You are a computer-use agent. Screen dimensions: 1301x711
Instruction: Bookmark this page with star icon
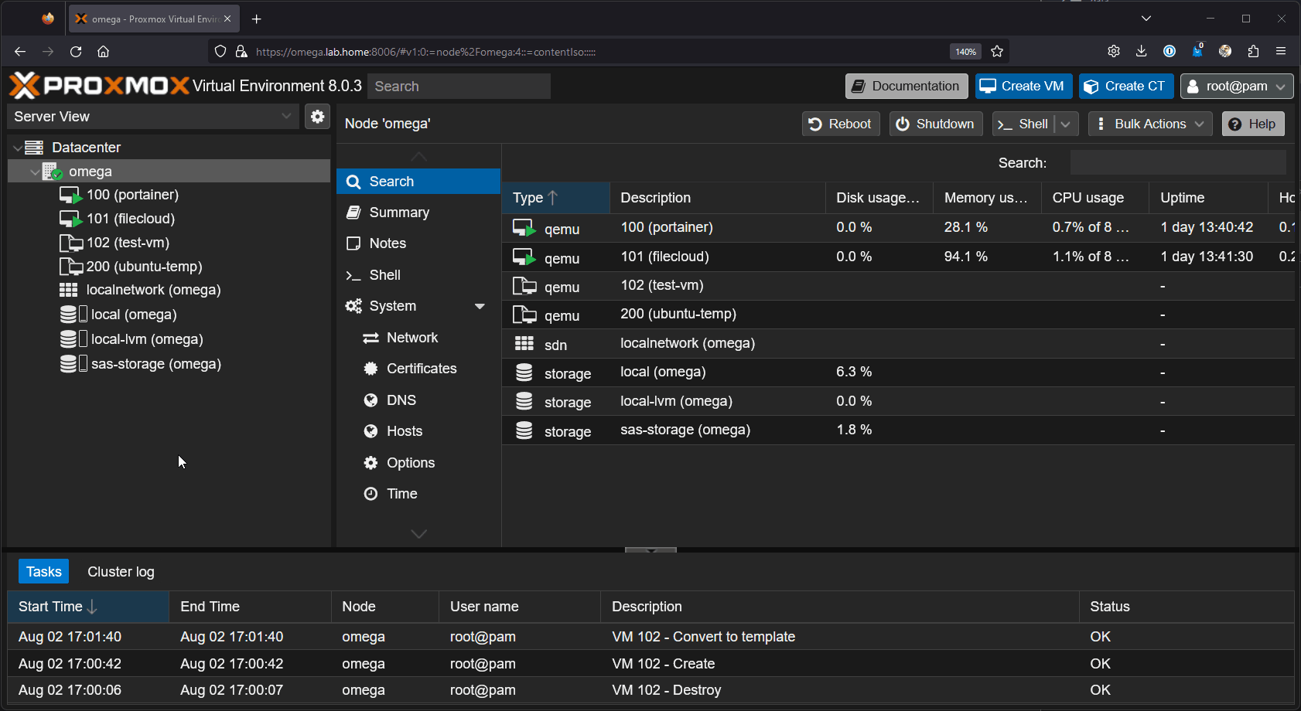click(x=997, y=52)
